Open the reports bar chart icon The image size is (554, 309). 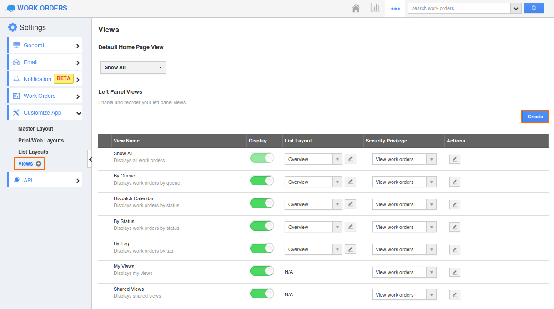click(375, 8)
